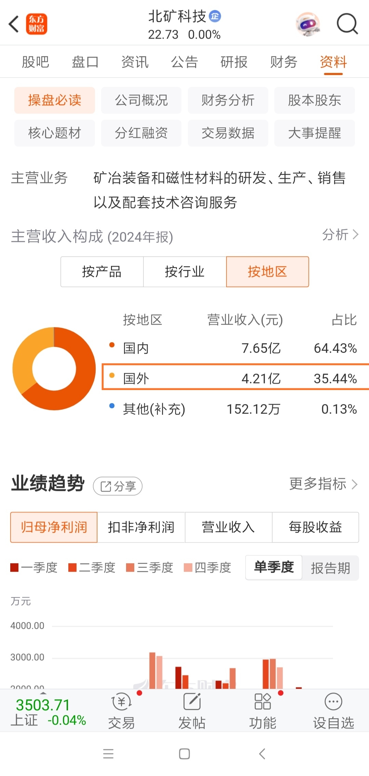
Task: Open the 核心题材 section button
Action: click(x=54, y=133)
